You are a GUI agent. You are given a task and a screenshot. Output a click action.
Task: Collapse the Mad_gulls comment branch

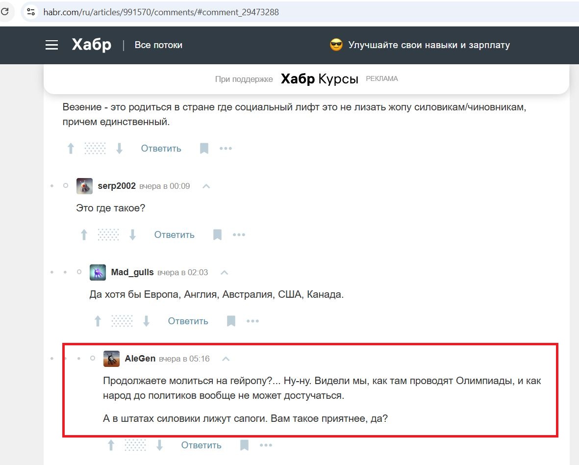click(224, 273)
